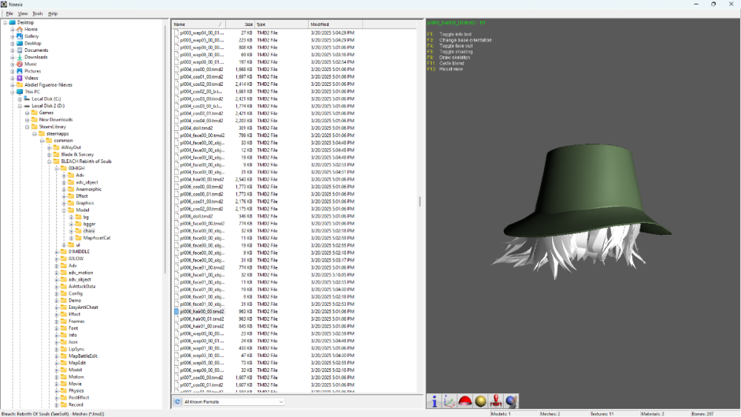Select file pl006_hair00_01.tmd2
Screen dimensions: 741x417
202,319
